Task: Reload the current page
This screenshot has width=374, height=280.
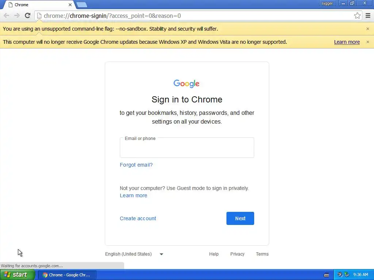Action: coord(27,16)
